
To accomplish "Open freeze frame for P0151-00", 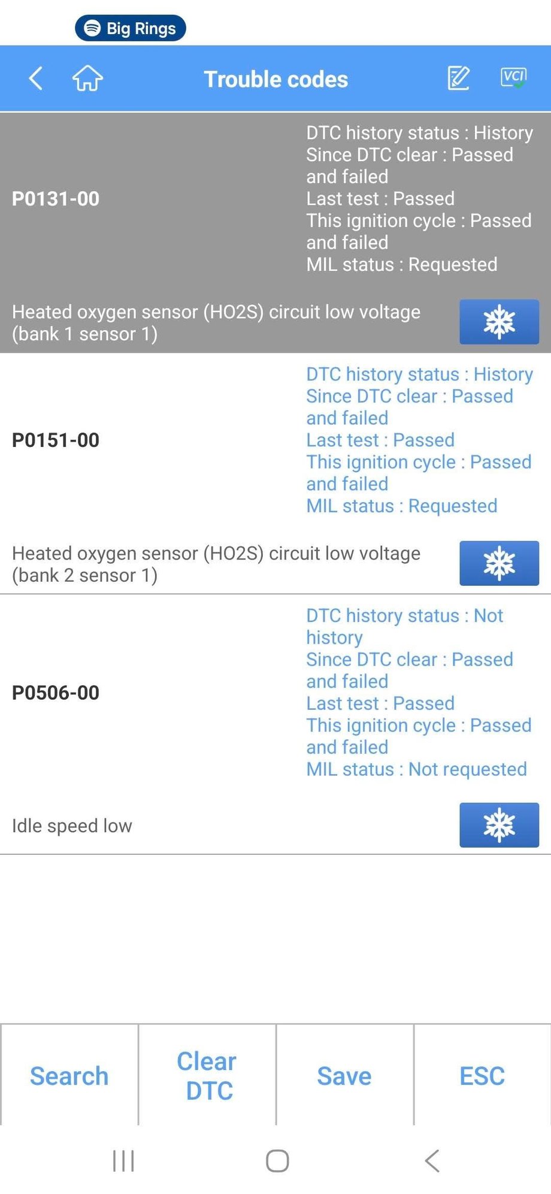I will click(499, 564).
